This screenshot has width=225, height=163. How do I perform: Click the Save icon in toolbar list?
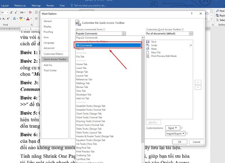[x=148, y=42]
